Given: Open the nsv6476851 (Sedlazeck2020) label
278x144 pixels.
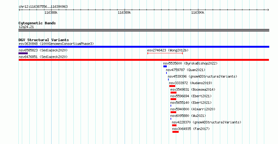Looking at the screenshot, I should pos(43,57).
